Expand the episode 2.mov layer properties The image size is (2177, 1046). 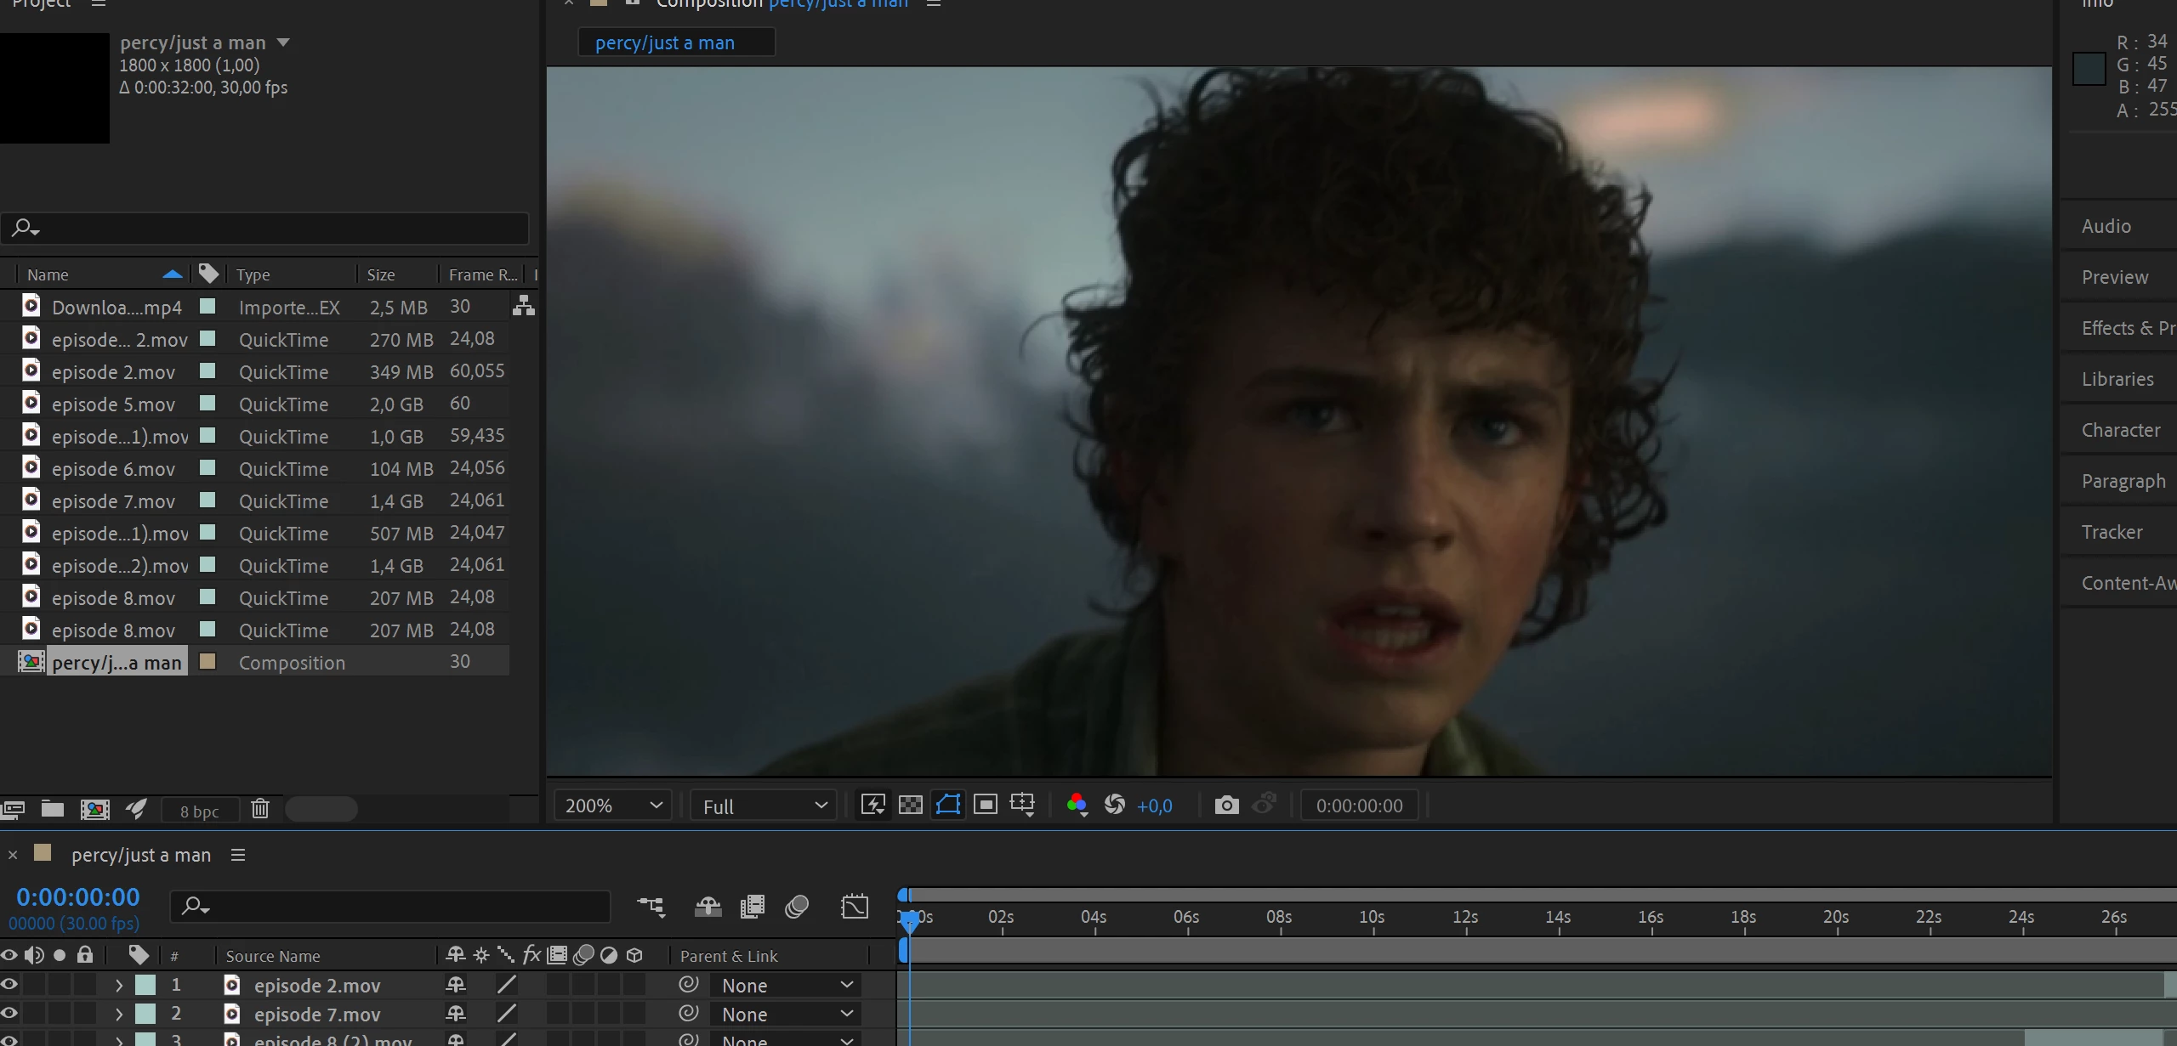pos(119,986)
